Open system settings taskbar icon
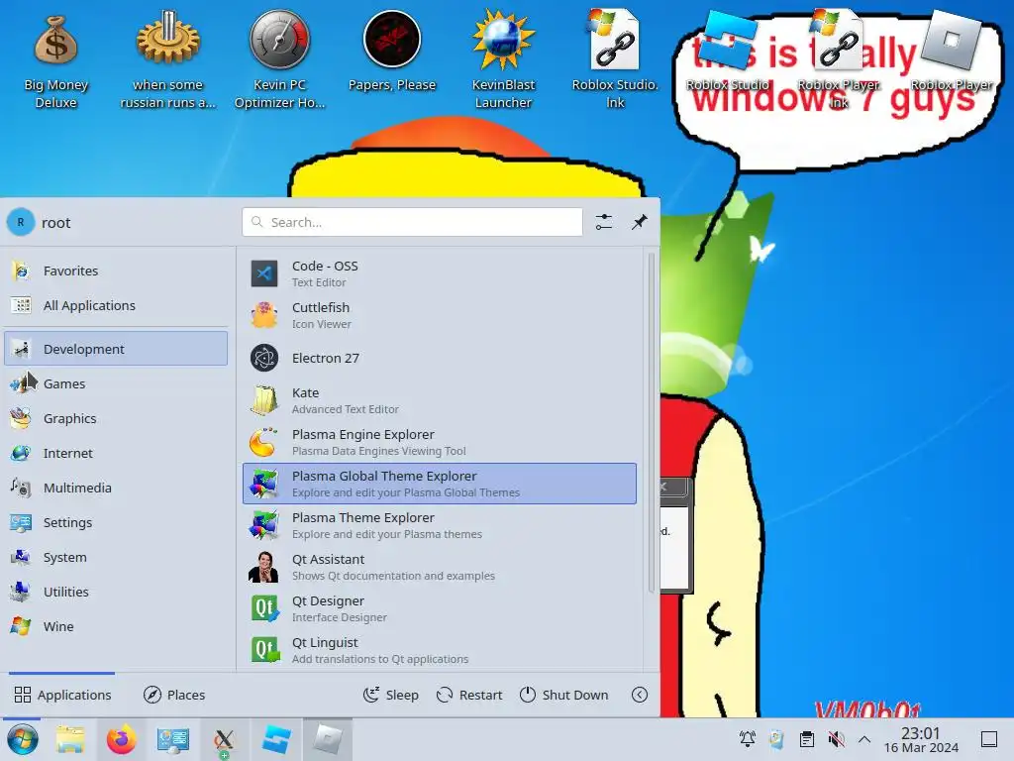The width and height of the screenshot is (1014, 761). 172,739
